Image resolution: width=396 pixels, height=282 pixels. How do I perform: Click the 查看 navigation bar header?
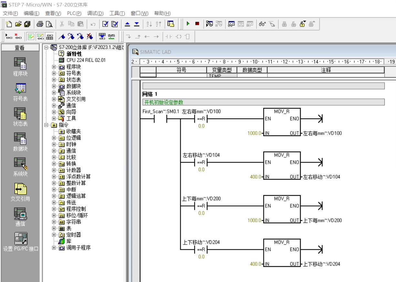[20, 47]
